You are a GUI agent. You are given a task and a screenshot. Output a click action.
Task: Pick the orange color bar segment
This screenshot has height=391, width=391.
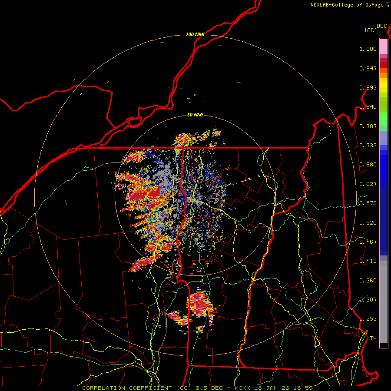click(x=384, y=75)
